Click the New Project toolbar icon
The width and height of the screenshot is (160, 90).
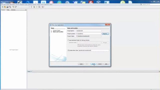[x=5, y=7]
